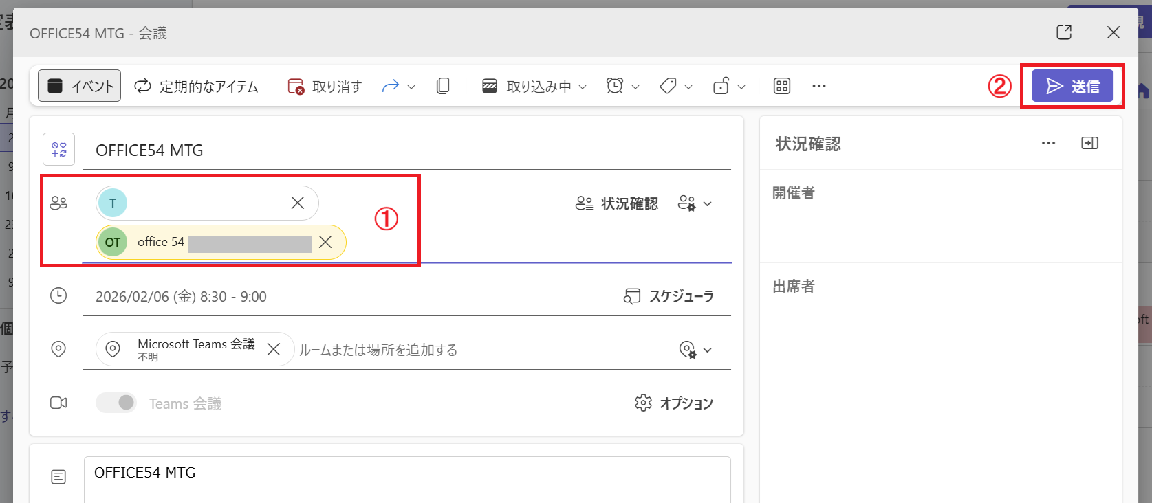Click the privacy lock icon
The image size is (1152, 503).
[721, 86]
